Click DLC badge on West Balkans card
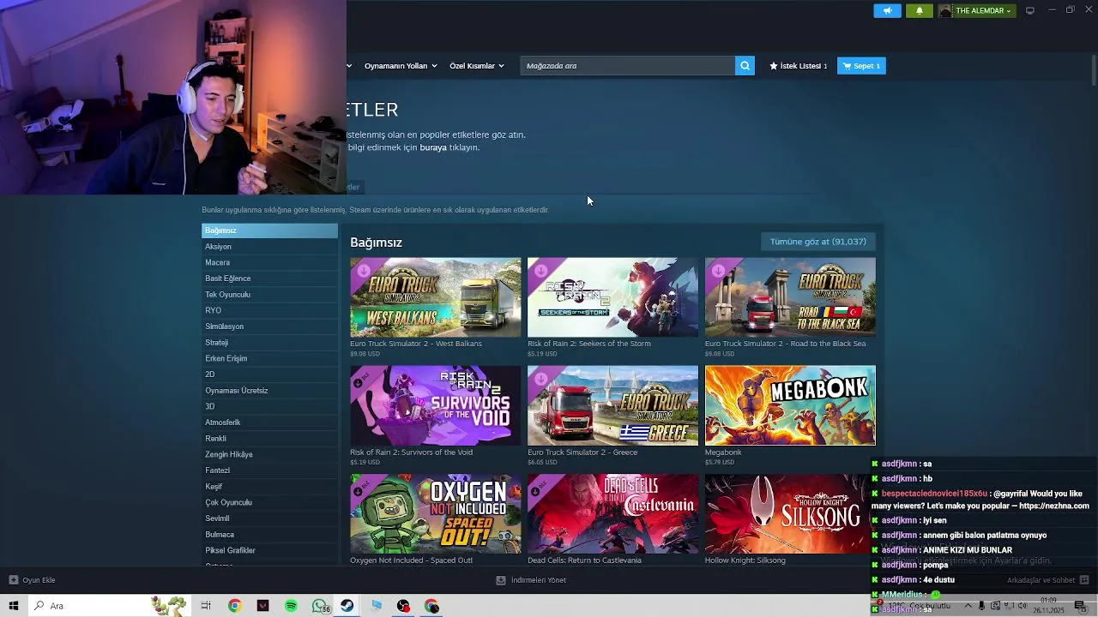The width and height of the screenshot is (1098, 617). 364,271
